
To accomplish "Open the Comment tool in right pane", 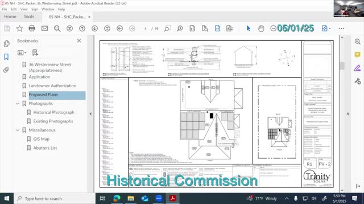I will click(358, 54).
